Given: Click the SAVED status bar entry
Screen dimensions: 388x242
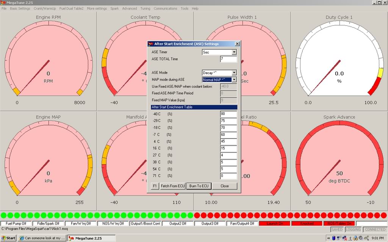Looking at the screenshot, I should [337, 230].
